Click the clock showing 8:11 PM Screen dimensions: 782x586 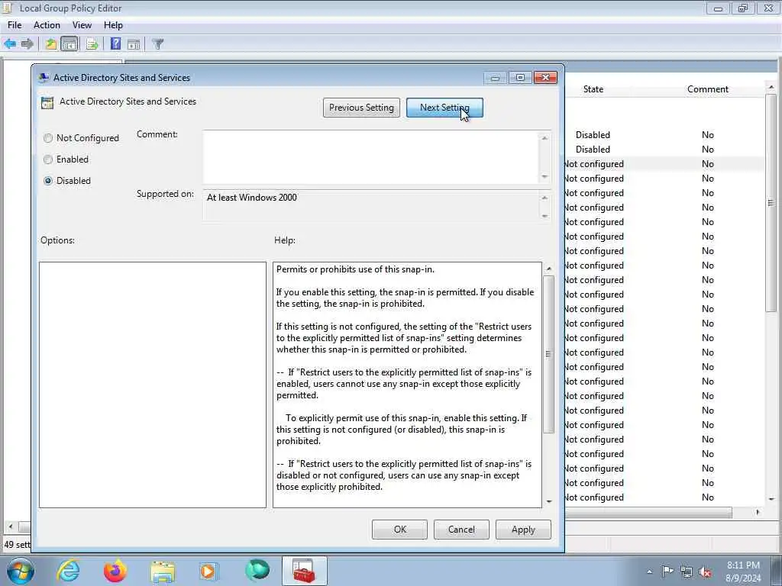(743, 565)
